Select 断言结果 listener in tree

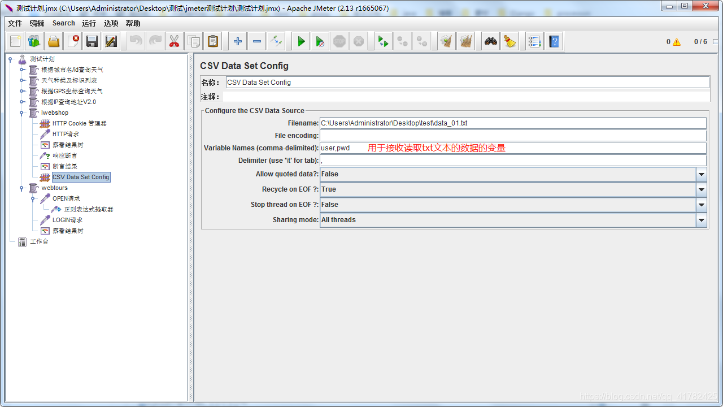(x=64, y=166)
